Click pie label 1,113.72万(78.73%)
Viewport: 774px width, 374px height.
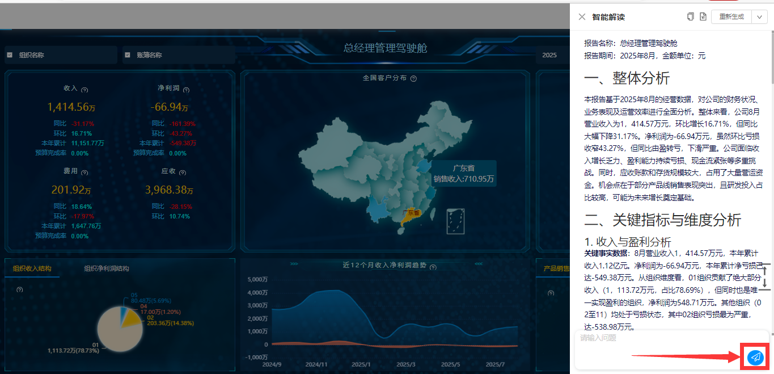[x=73, y=351]
